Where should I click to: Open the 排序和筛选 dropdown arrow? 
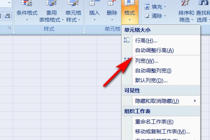coord(192,20)
